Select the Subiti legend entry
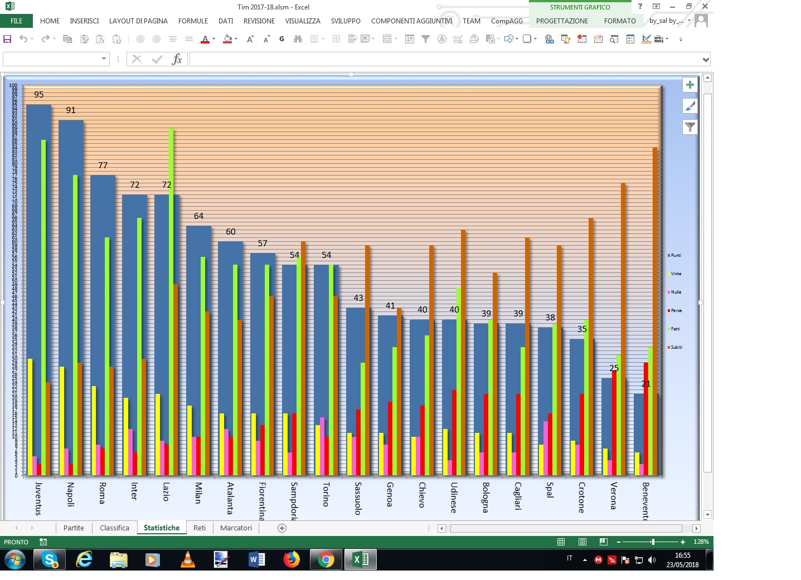The width and height of the screenshot is (801, 580). [x=675, y=347]
